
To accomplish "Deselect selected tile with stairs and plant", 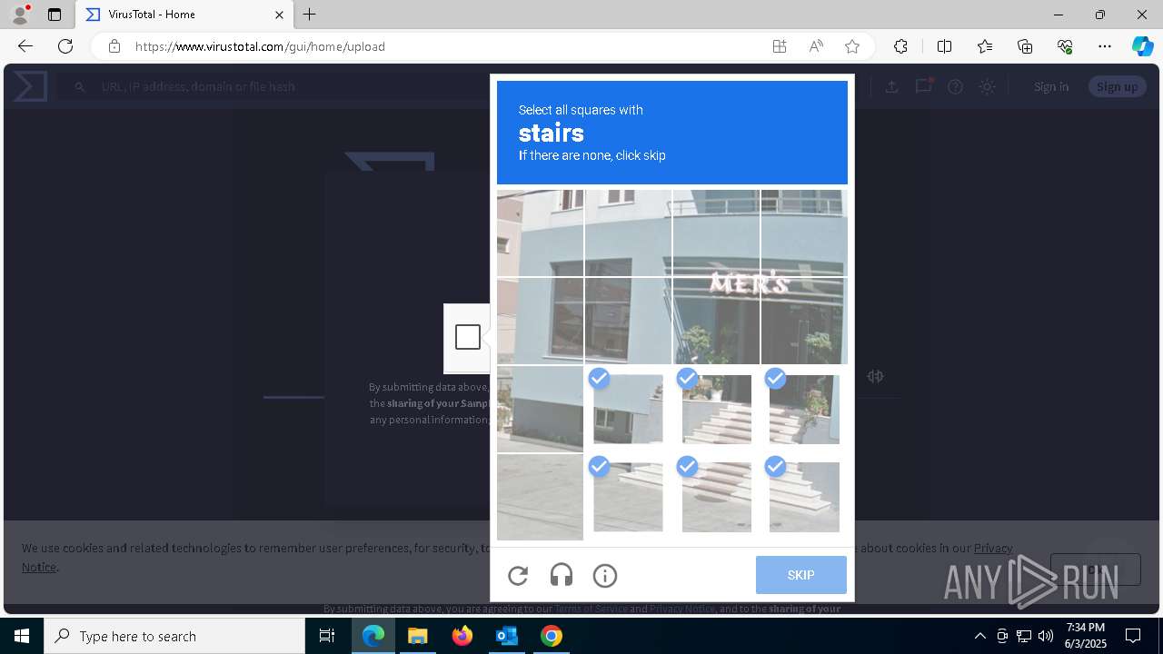I will click(x=716, y=409).
